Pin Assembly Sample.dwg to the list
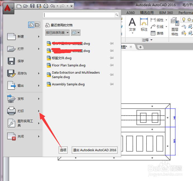 coord(112,84)
